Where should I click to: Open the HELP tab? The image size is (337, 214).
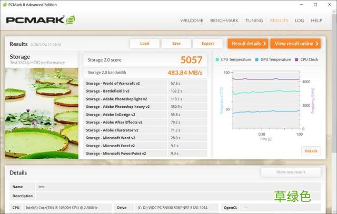[x=316, y=21]
